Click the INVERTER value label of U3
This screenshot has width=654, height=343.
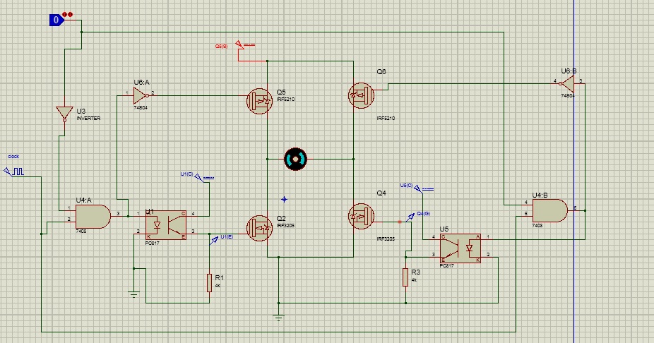pos(88,119)
